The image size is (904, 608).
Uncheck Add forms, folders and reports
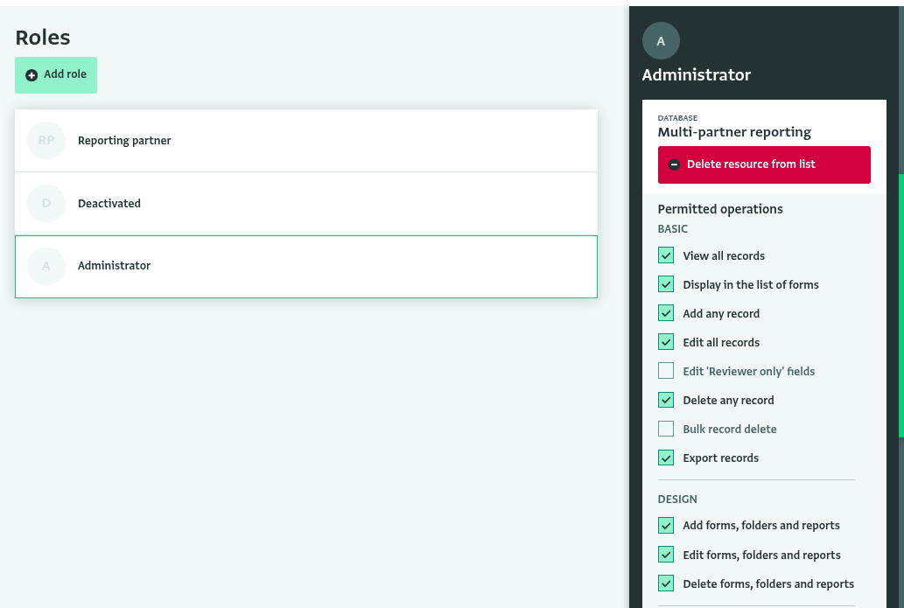coord(666,525)
